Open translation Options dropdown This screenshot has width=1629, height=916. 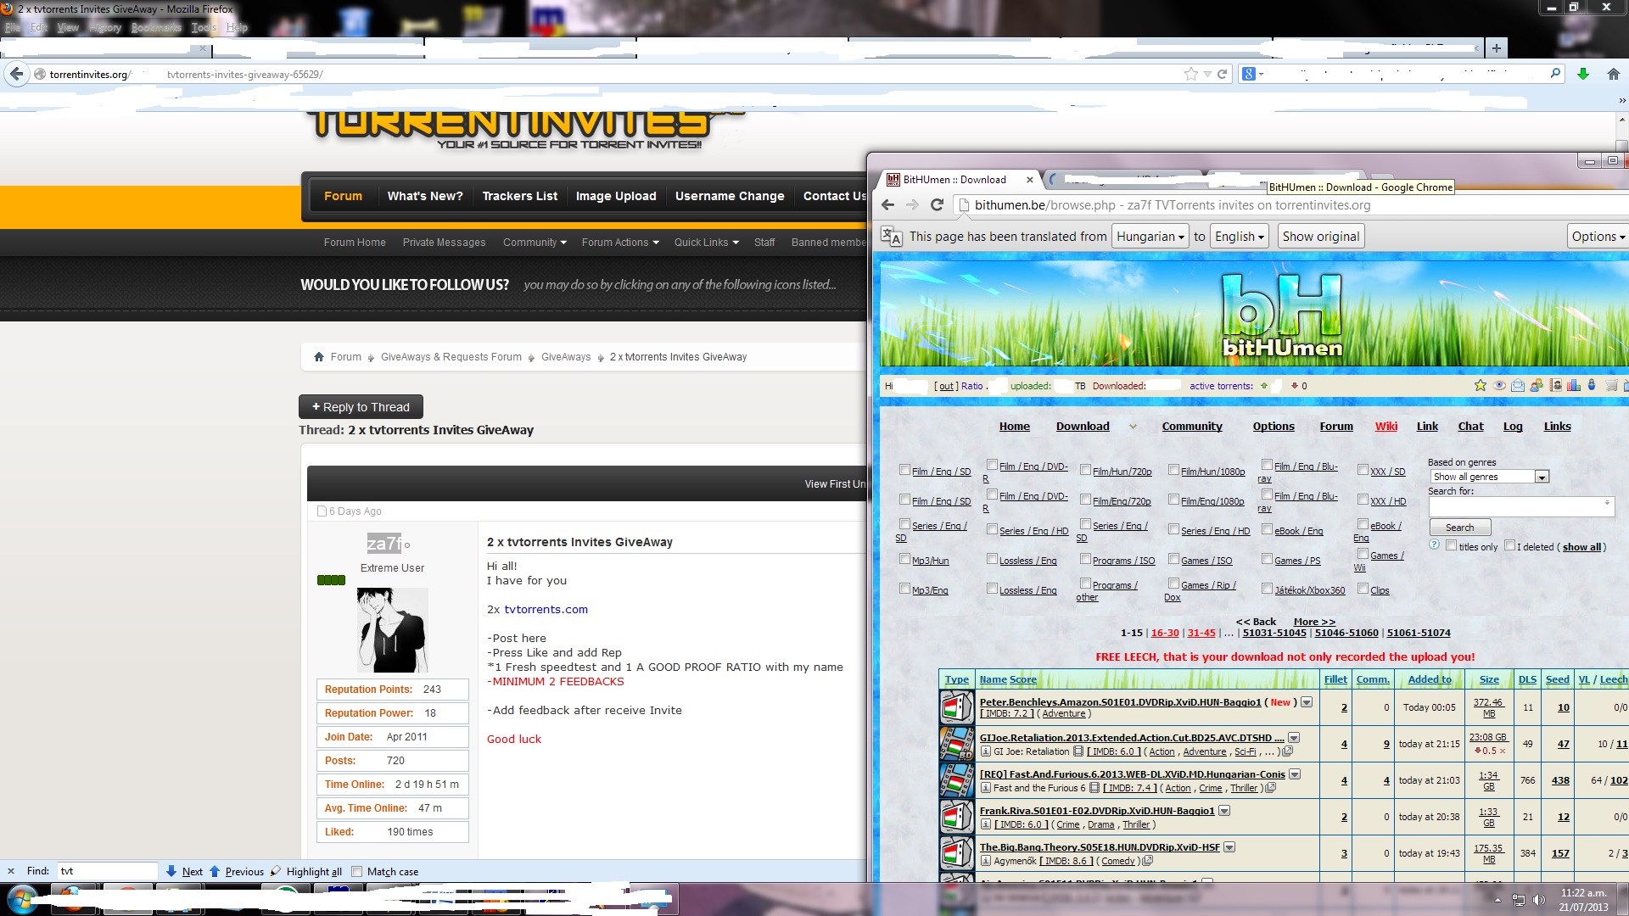pos(1598,237)
